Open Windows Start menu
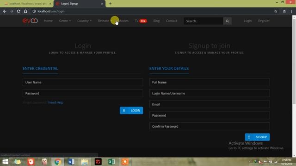The width and height of the screenshot is (296, 166). [x=5, y=162]
